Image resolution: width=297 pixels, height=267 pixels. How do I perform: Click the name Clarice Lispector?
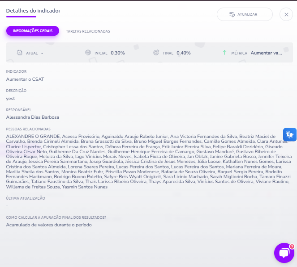[23, 147]
